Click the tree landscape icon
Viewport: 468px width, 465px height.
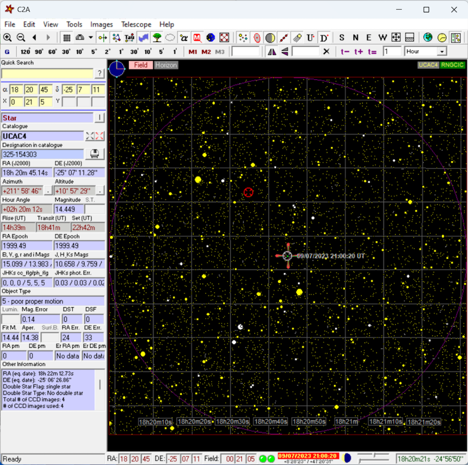pos(157,38)
